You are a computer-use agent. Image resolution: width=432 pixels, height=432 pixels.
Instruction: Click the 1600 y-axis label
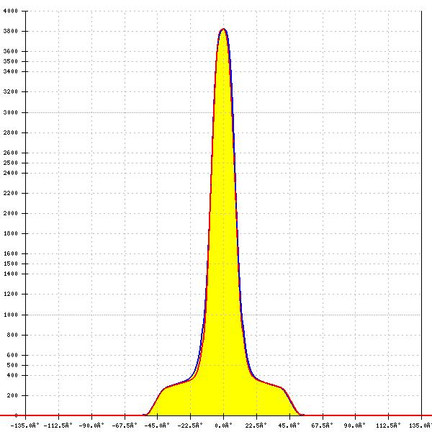click(x=11, y=253)
